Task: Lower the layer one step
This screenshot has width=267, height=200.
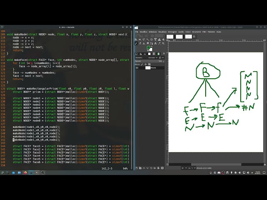Action: (x=147, y=168)
